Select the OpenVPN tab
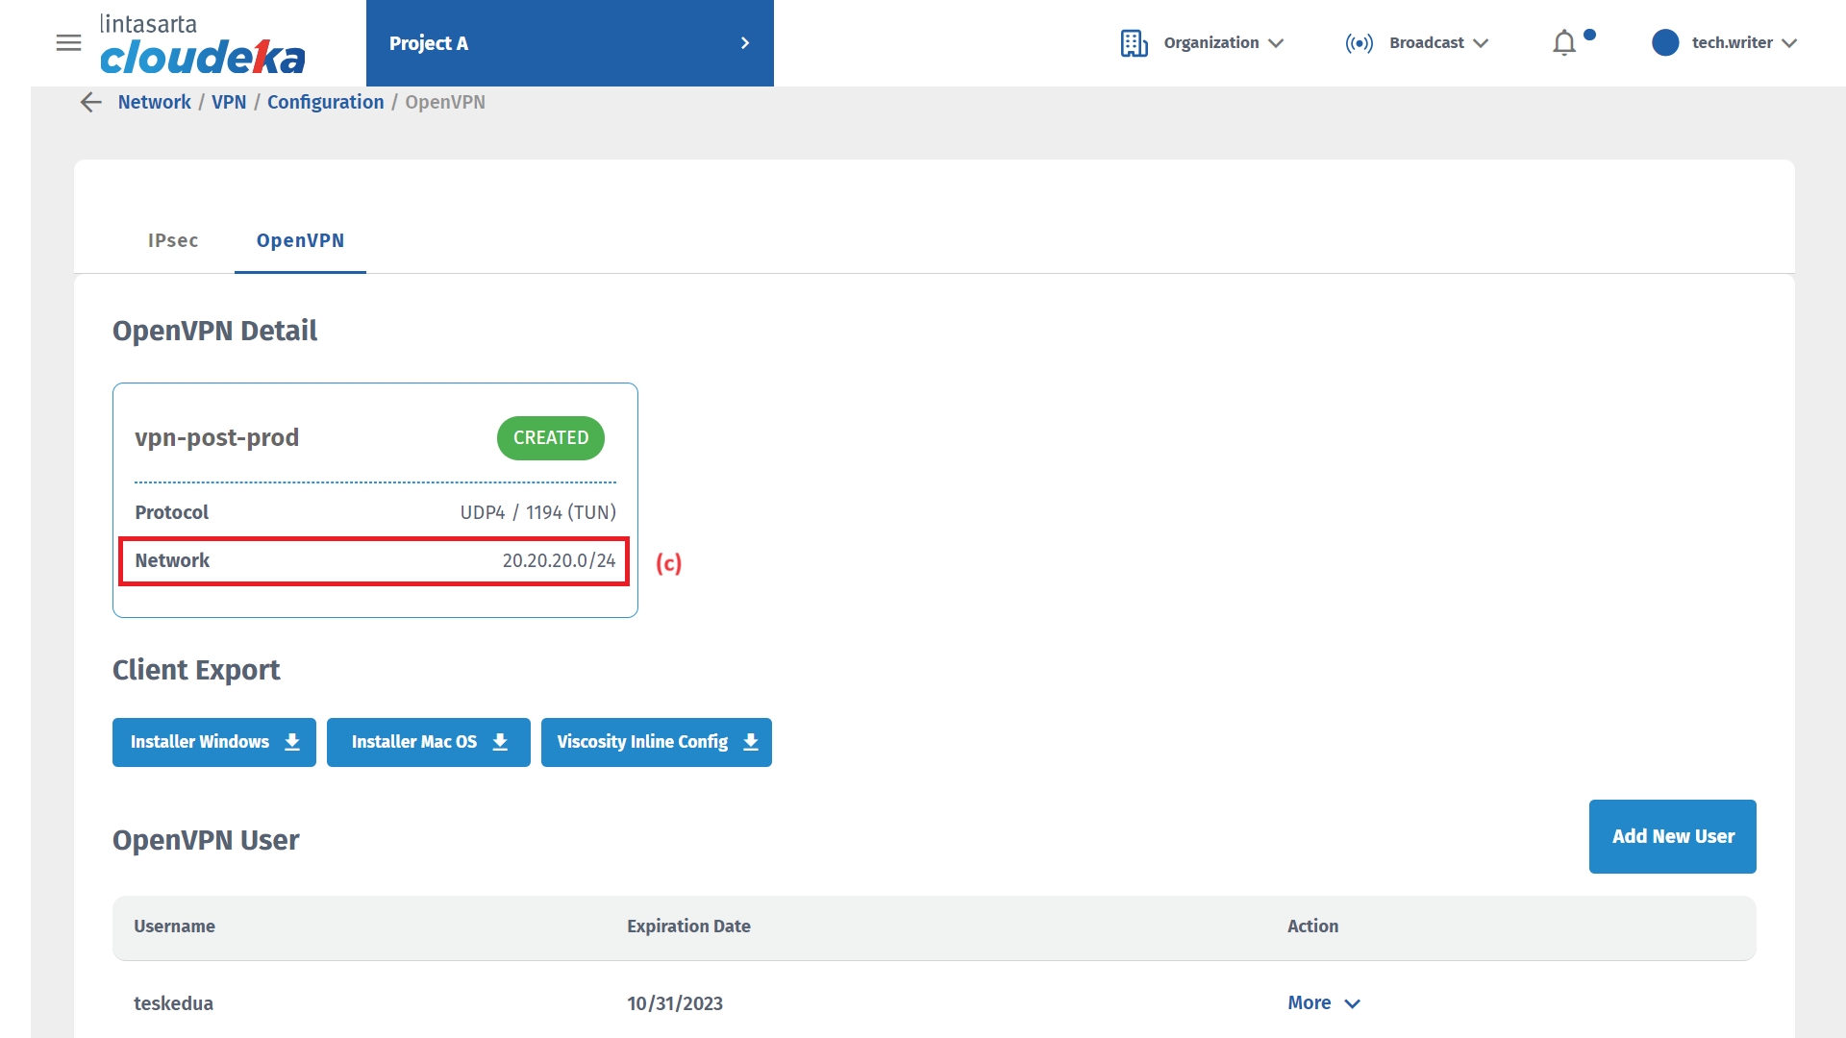Image resolution: width=1846 pixels, height=1038 pixels. point(300,241)
